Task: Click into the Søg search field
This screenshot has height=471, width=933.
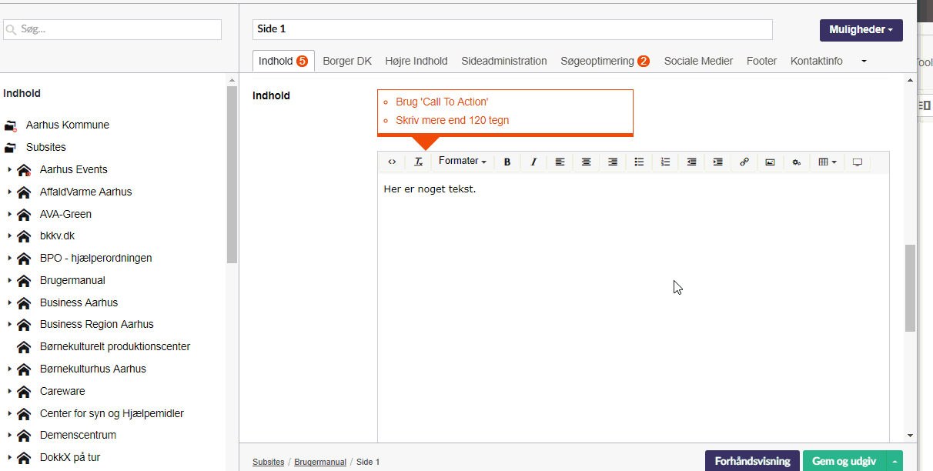Action: (112, 29)
